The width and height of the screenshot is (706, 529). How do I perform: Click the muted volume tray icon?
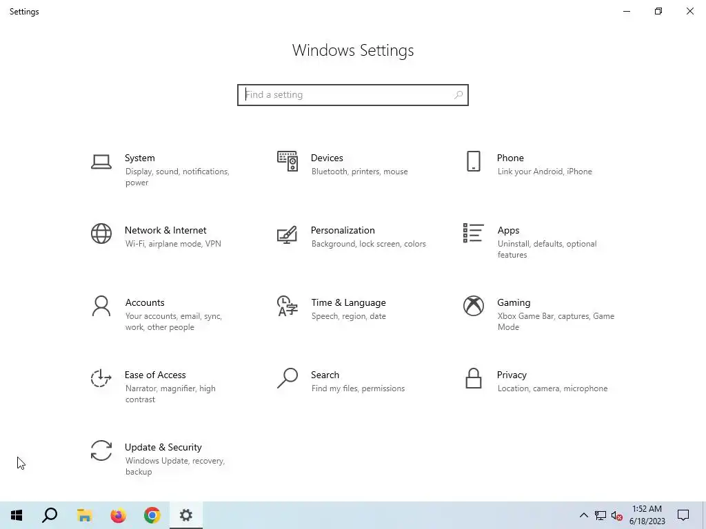pos(617,515)
